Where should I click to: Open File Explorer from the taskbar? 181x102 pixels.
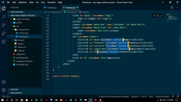click(x=22, y=100)
